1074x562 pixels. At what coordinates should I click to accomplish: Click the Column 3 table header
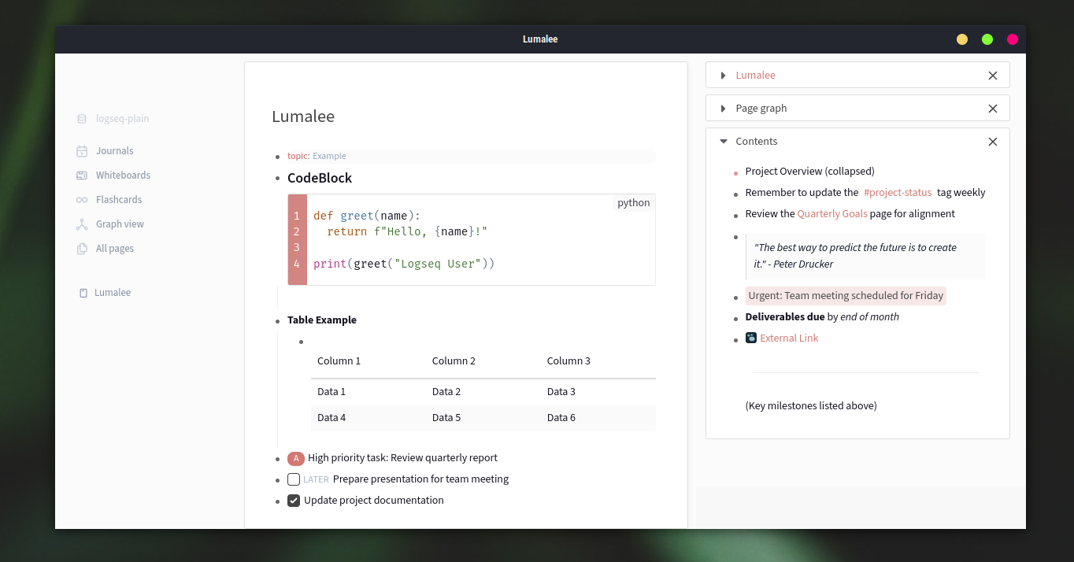[568, 361]
